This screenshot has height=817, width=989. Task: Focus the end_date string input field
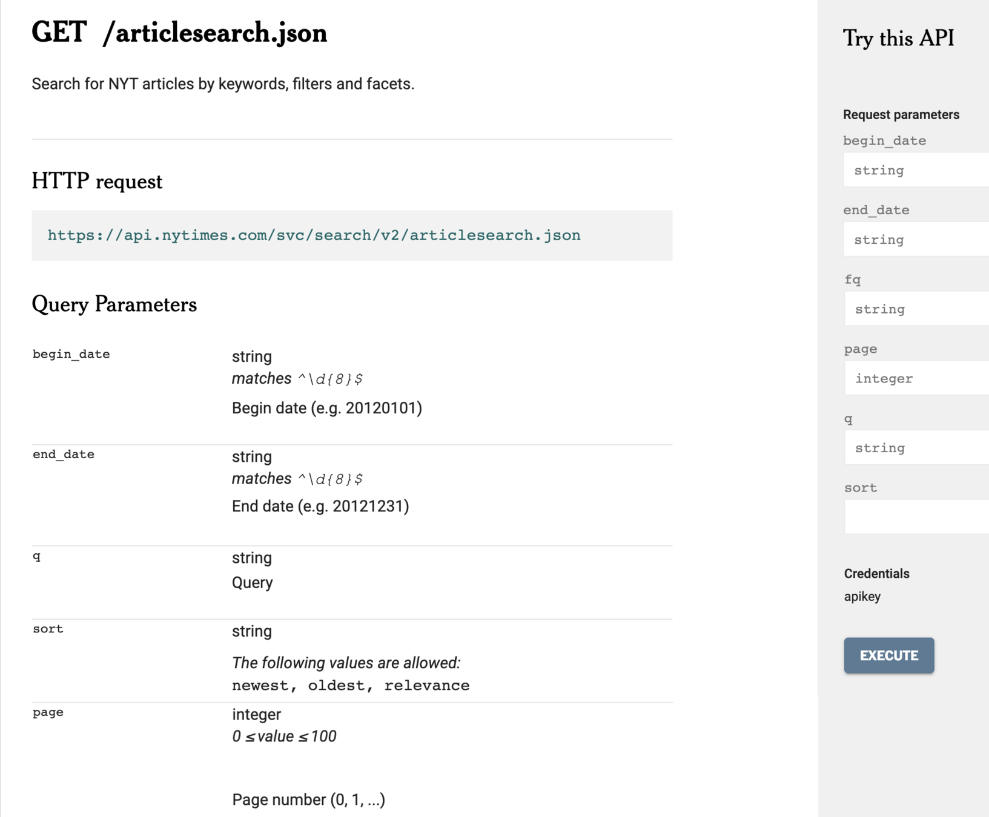click(x=916, y=240)
